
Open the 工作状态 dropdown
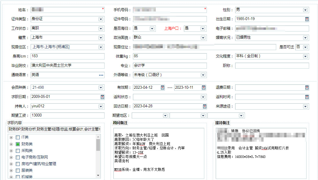[x=101, y=29]
